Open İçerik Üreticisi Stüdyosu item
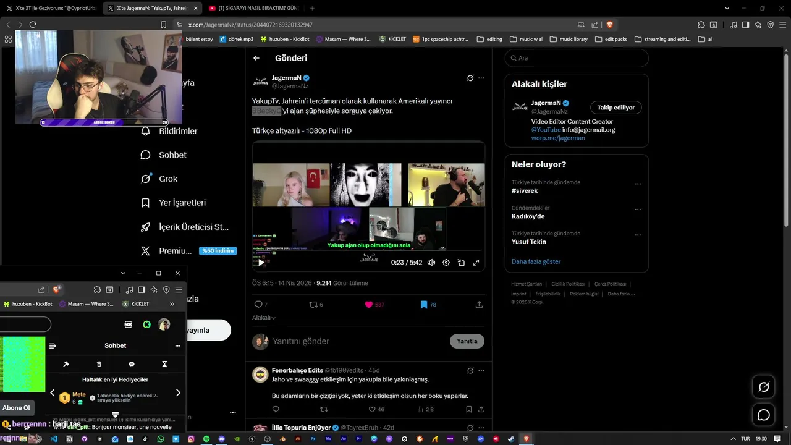The image size is (791, 445). [185, 227]
